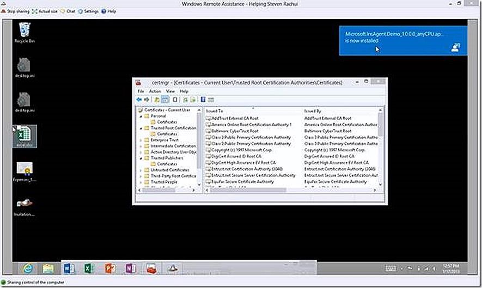Collapse the Personal folder in tree

[141, 116]
